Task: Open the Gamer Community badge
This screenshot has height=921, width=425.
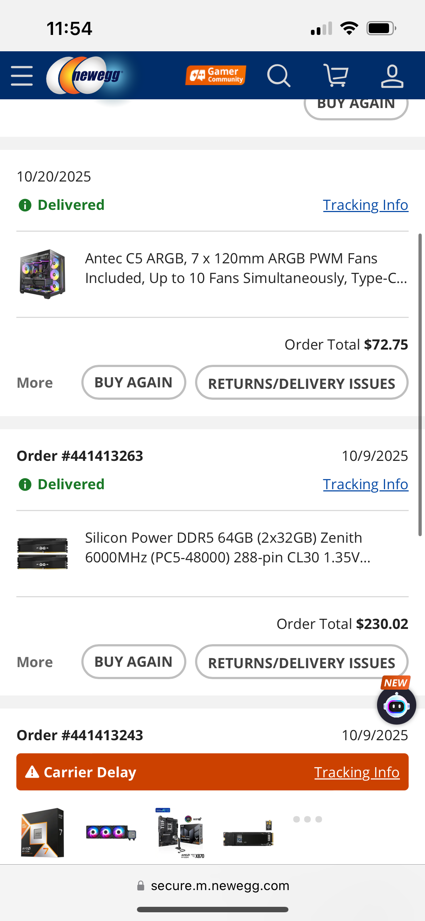Action: [216, 75]
